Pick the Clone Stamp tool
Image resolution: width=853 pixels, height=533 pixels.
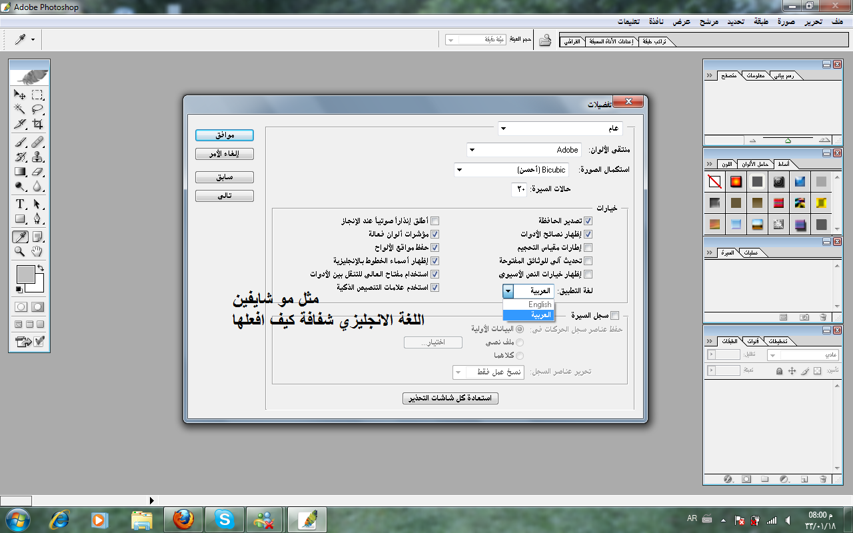tap(37, 157)
